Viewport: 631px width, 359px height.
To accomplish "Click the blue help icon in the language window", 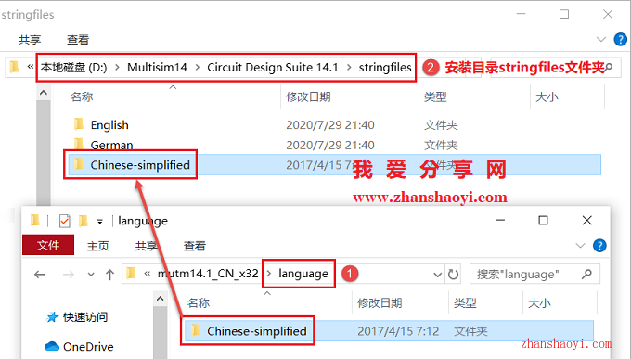I will pyautogui.click(x=599, y=246).
